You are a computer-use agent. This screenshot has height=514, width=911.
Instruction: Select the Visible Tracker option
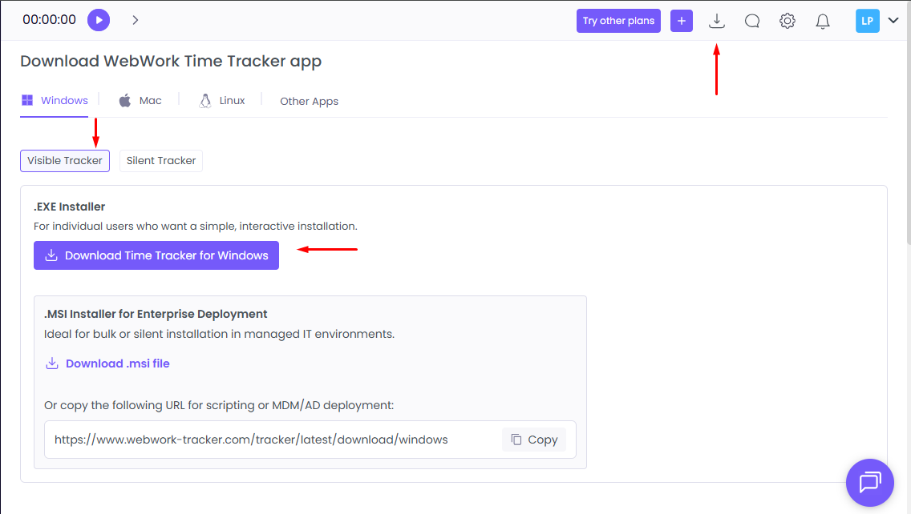pos(64,160)
